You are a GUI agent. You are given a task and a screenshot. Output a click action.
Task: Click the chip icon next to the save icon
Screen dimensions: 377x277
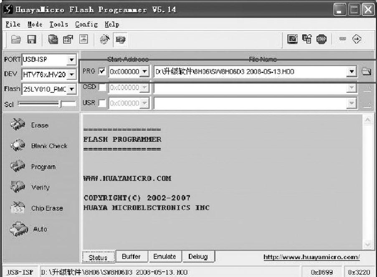[x=53, y=39]
